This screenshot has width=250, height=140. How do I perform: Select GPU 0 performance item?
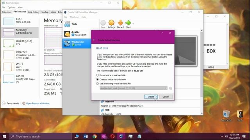click(x=20, y=79)
